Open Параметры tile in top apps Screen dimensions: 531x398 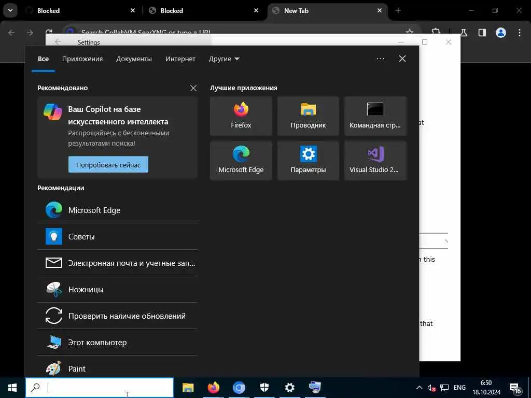click(308, 161)
